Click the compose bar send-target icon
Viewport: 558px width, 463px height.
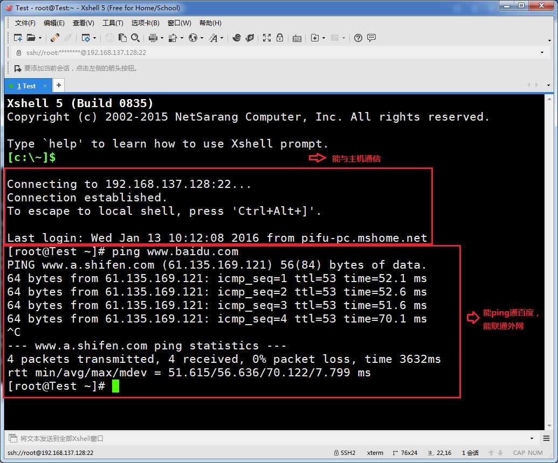pyautogui.click(x=13, y=438)
